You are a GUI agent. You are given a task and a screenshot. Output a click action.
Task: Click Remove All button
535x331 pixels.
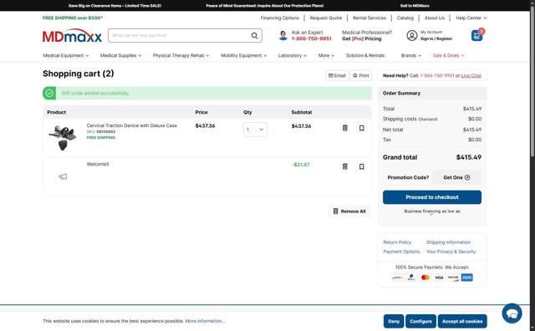349,211
